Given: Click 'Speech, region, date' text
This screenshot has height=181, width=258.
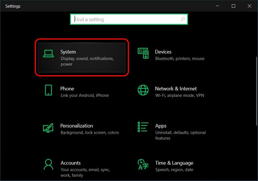Looking at the screenshot, I should click(174, 170).
